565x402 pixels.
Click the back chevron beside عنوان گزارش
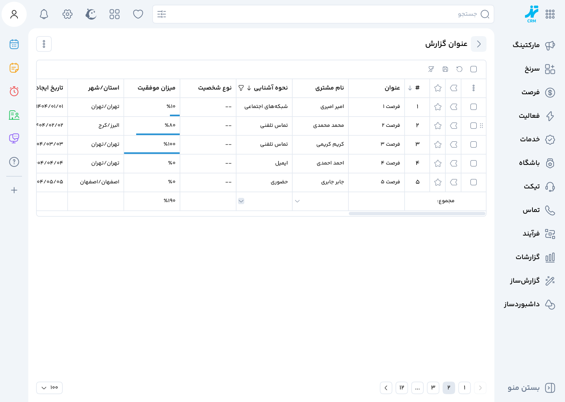(479, 44)
